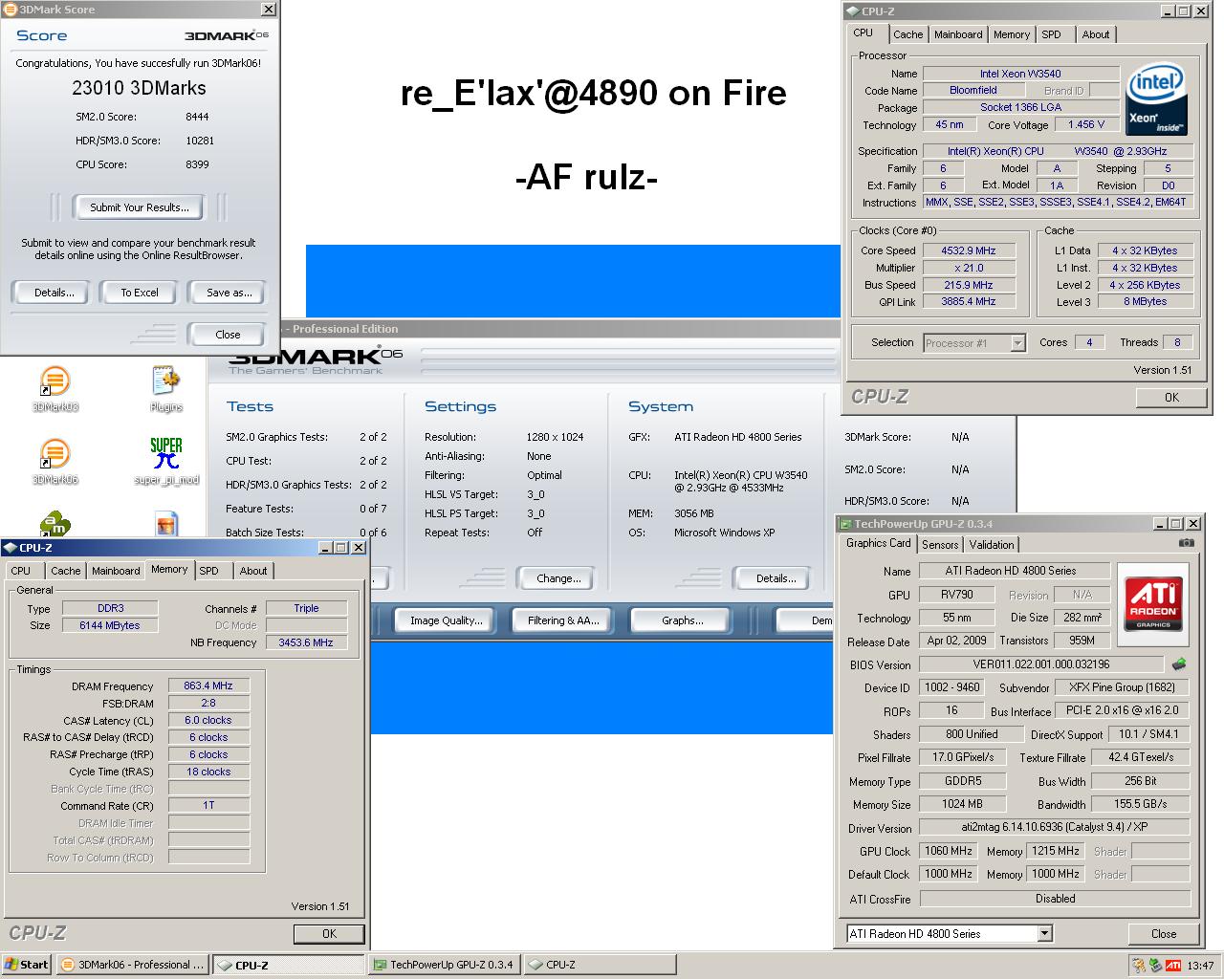Click the Safely Remove Hardware tray icon
Screen dimensions: 1224x979
coord(1155,965)
